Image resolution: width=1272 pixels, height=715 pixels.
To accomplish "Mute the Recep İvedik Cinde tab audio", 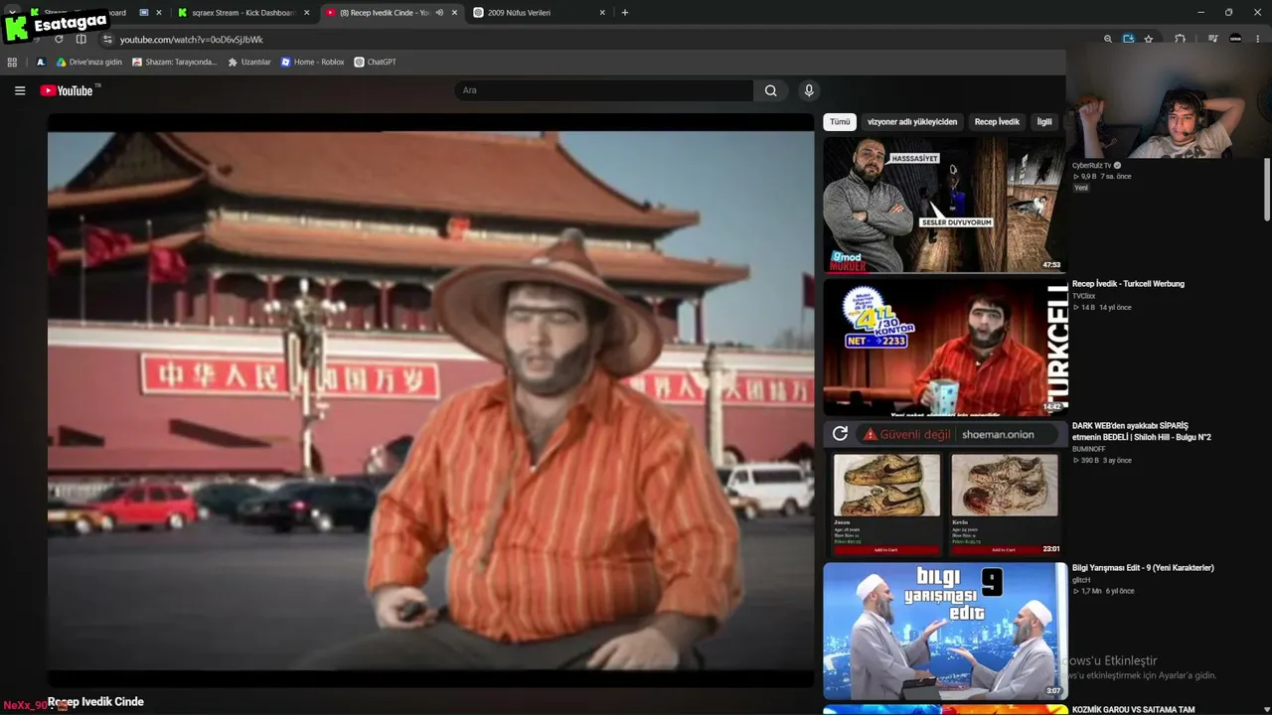I will coord(439,13).
